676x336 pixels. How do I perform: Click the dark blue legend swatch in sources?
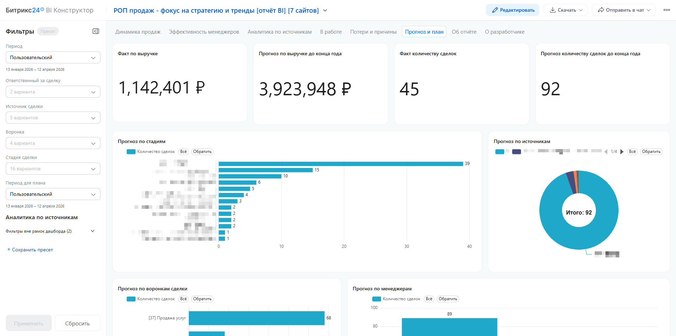point(516,152)
